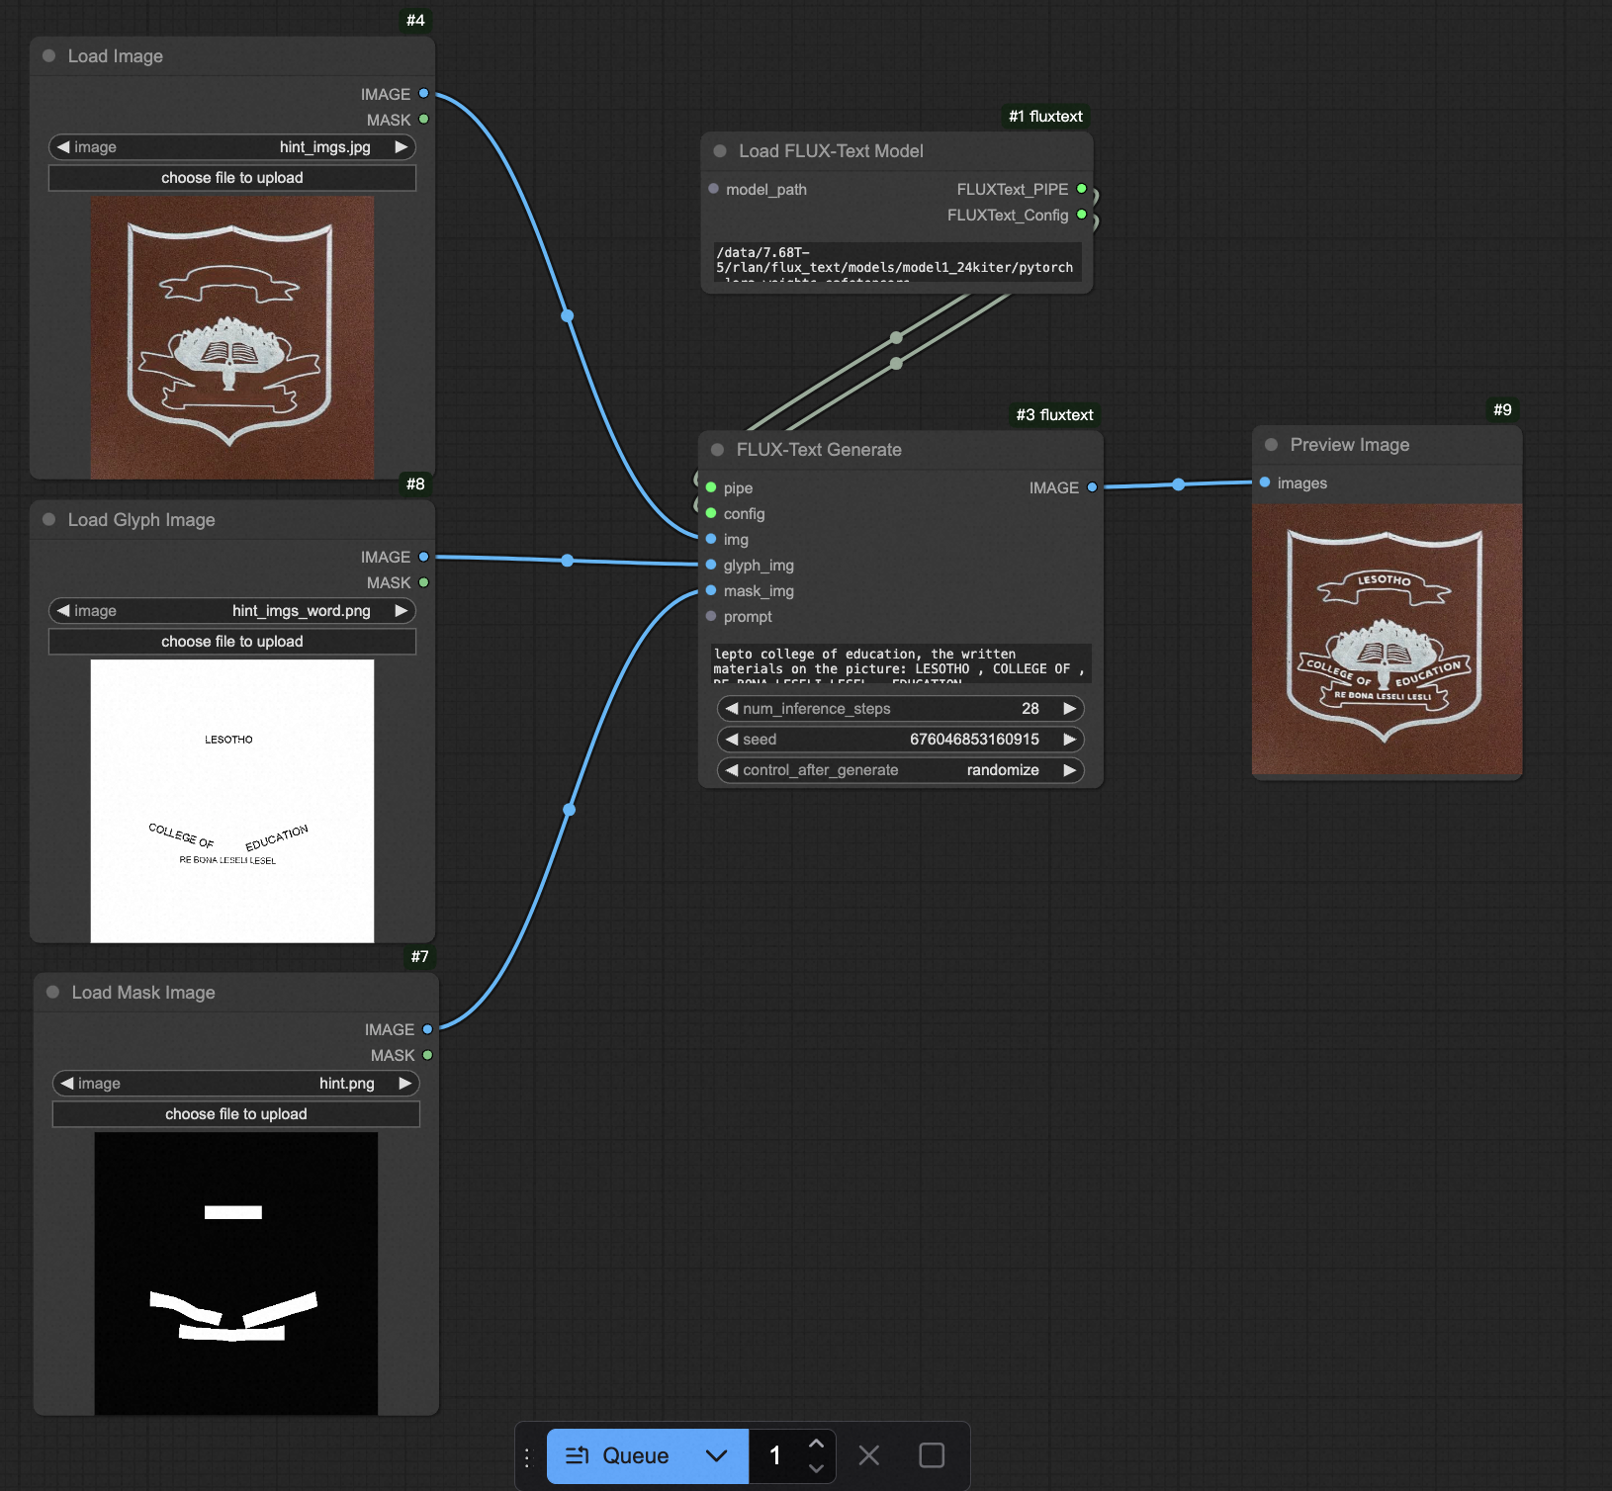Image resolution: width=1612 pixels, height=1491 pixels.
Task: Collapse the FLUX-Text Generate node via title dot
Action: 715,449
